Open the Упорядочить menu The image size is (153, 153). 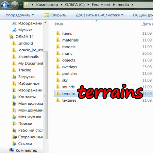[20, 15]
